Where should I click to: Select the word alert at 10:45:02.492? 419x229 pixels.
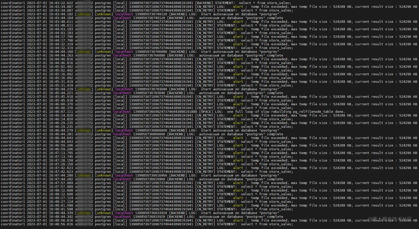pos(238,67)
